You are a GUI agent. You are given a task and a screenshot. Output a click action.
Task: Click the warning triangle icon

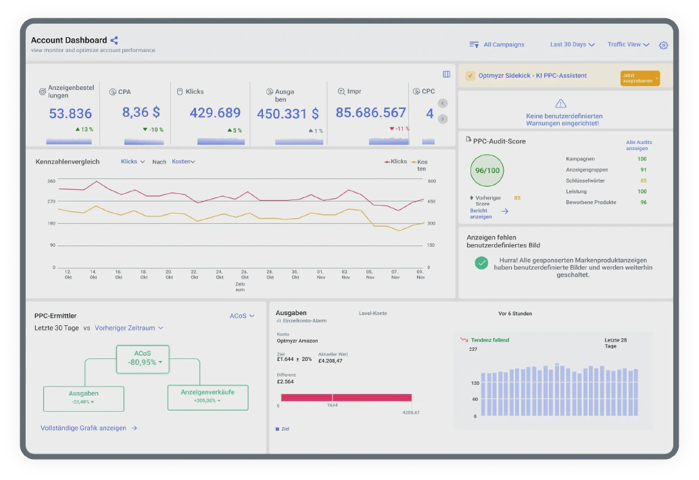coord(560,103)
